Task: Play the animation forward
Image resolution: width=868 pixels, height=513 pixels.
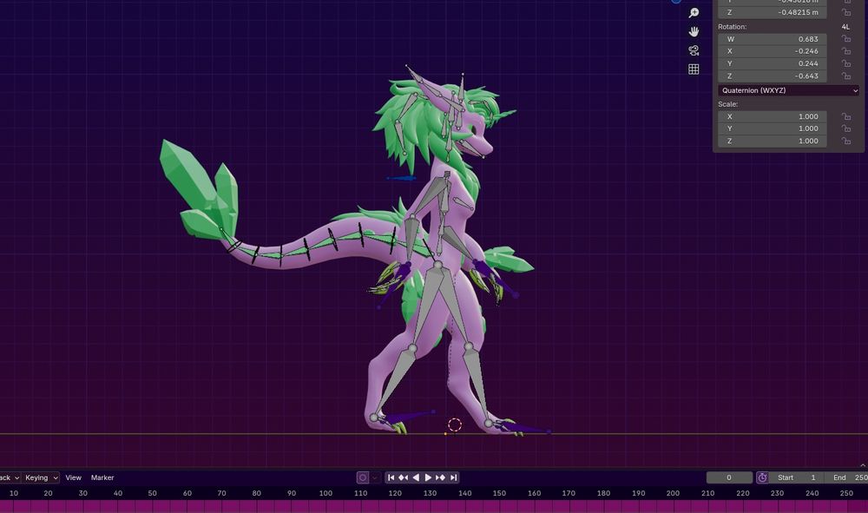Action: pos(428,477)
